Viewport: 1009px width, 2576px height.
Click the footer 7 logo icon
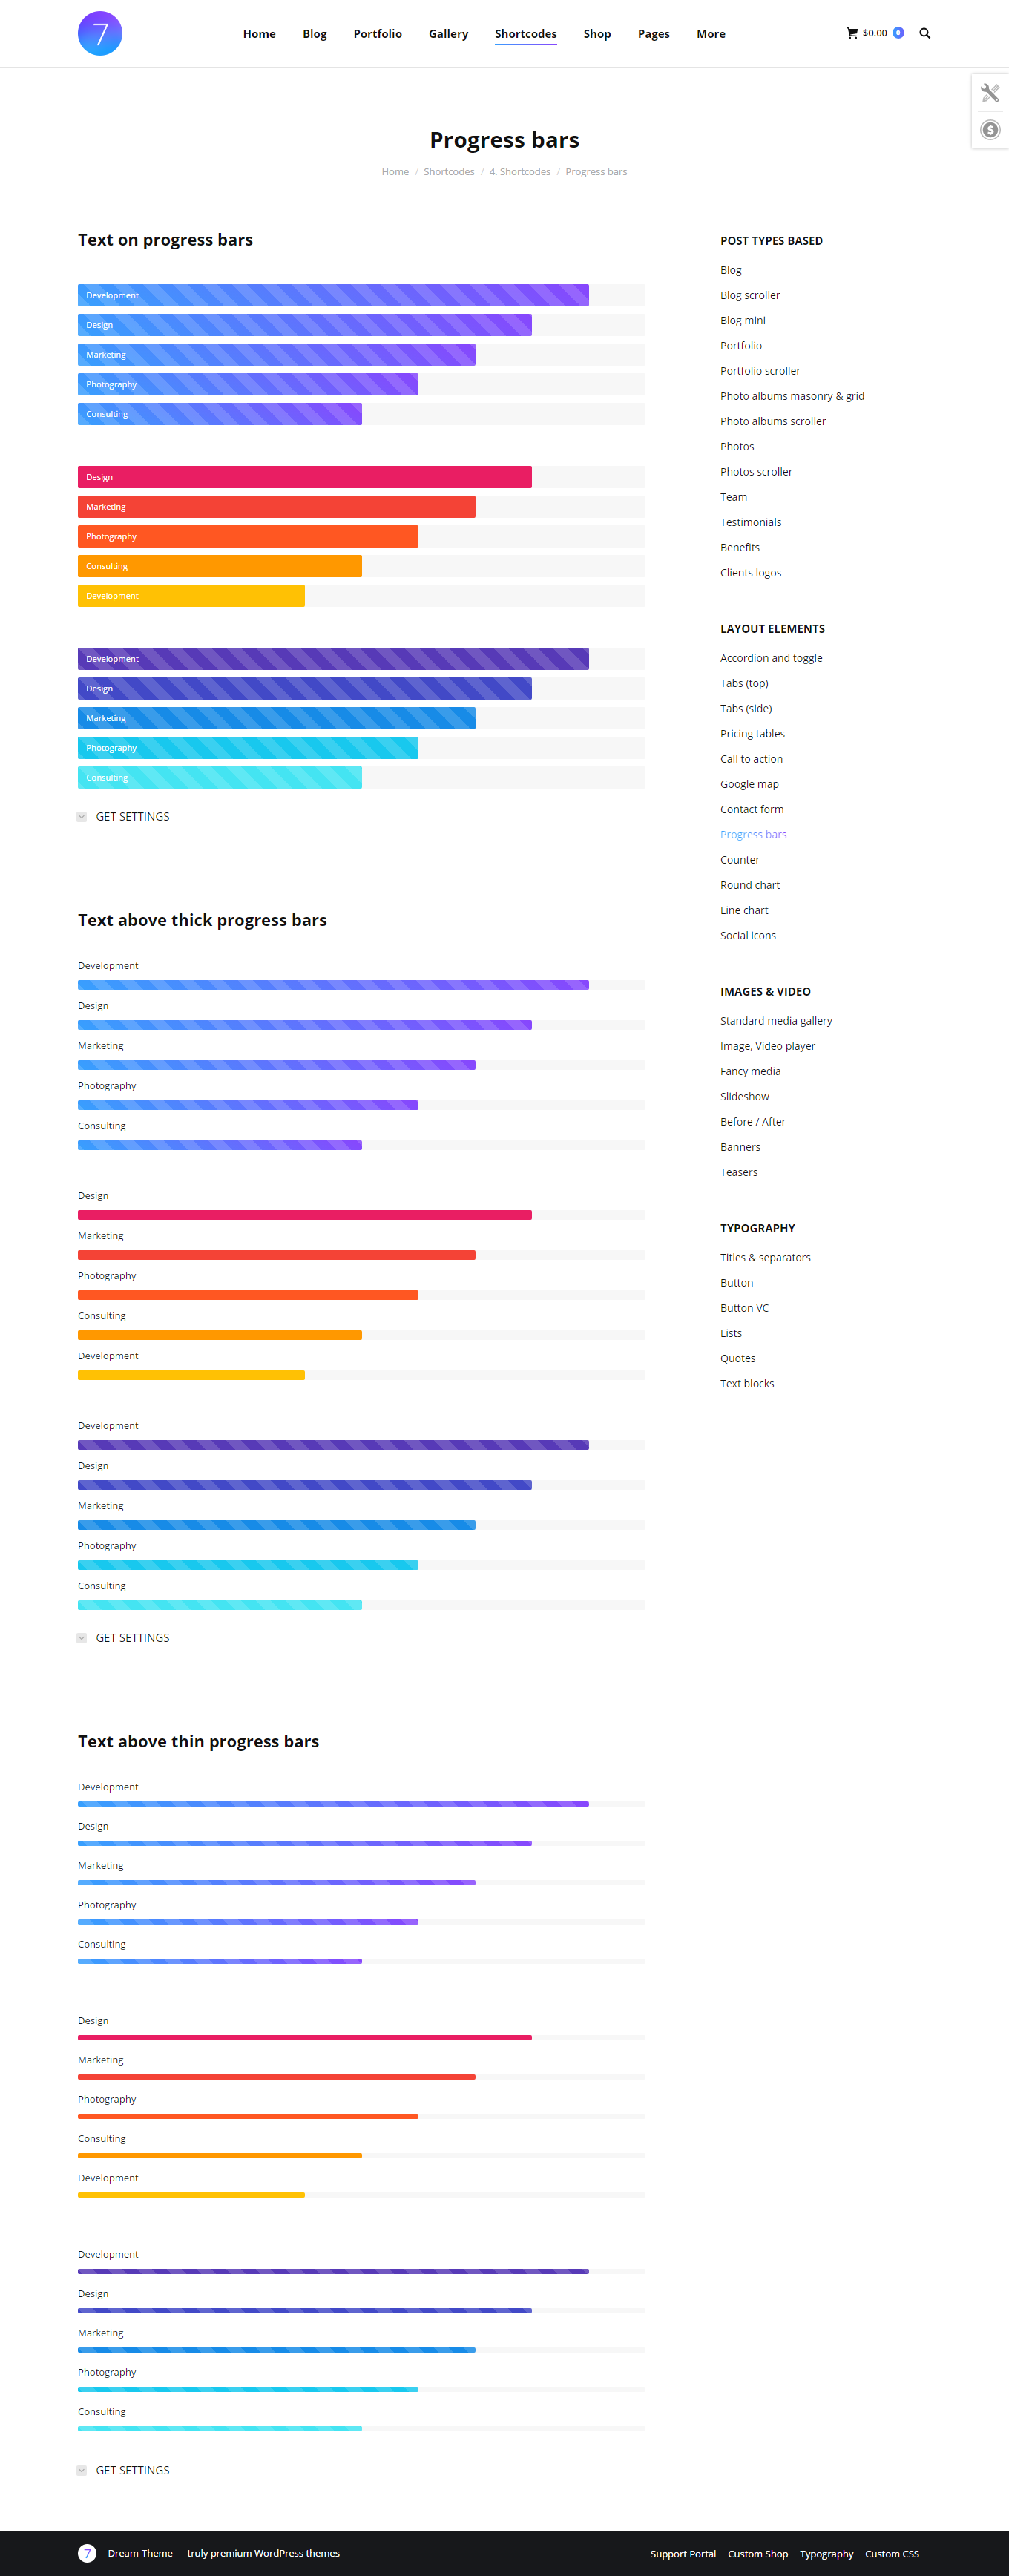(87, 2553)
